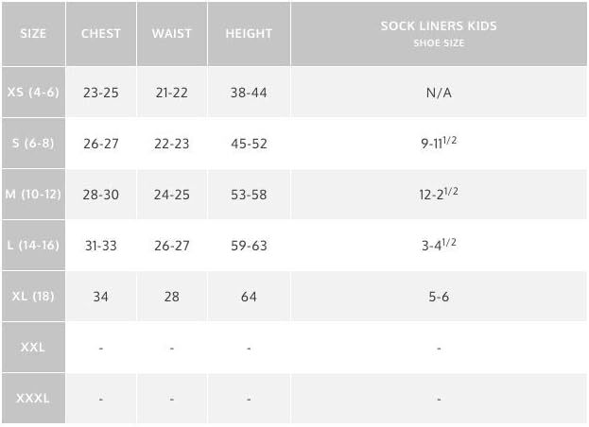Viewport: 589px width, 427px height.
Task: Click waist value 22-23
Action: (x=172, y=144)
